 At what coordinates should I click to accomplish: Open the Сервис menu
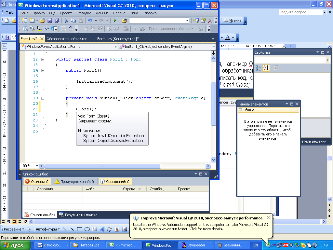[119, 13]
